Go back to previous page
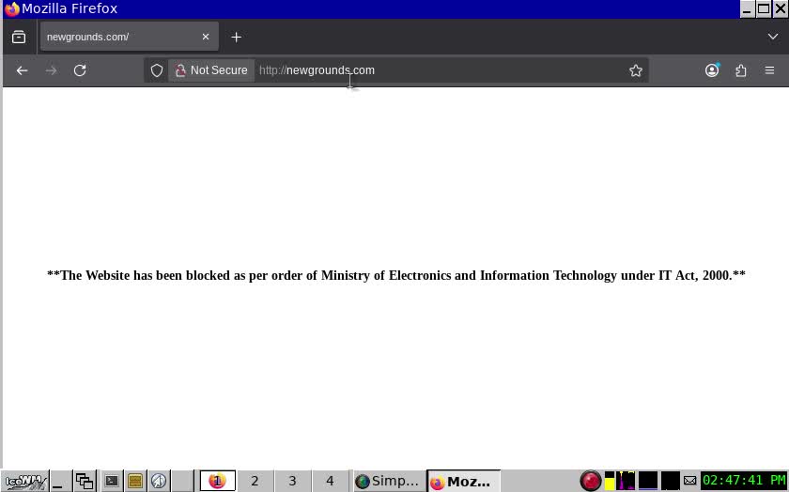Image resolution: width=789 pixels, height=492 pixels. click(x=22, y=70)
